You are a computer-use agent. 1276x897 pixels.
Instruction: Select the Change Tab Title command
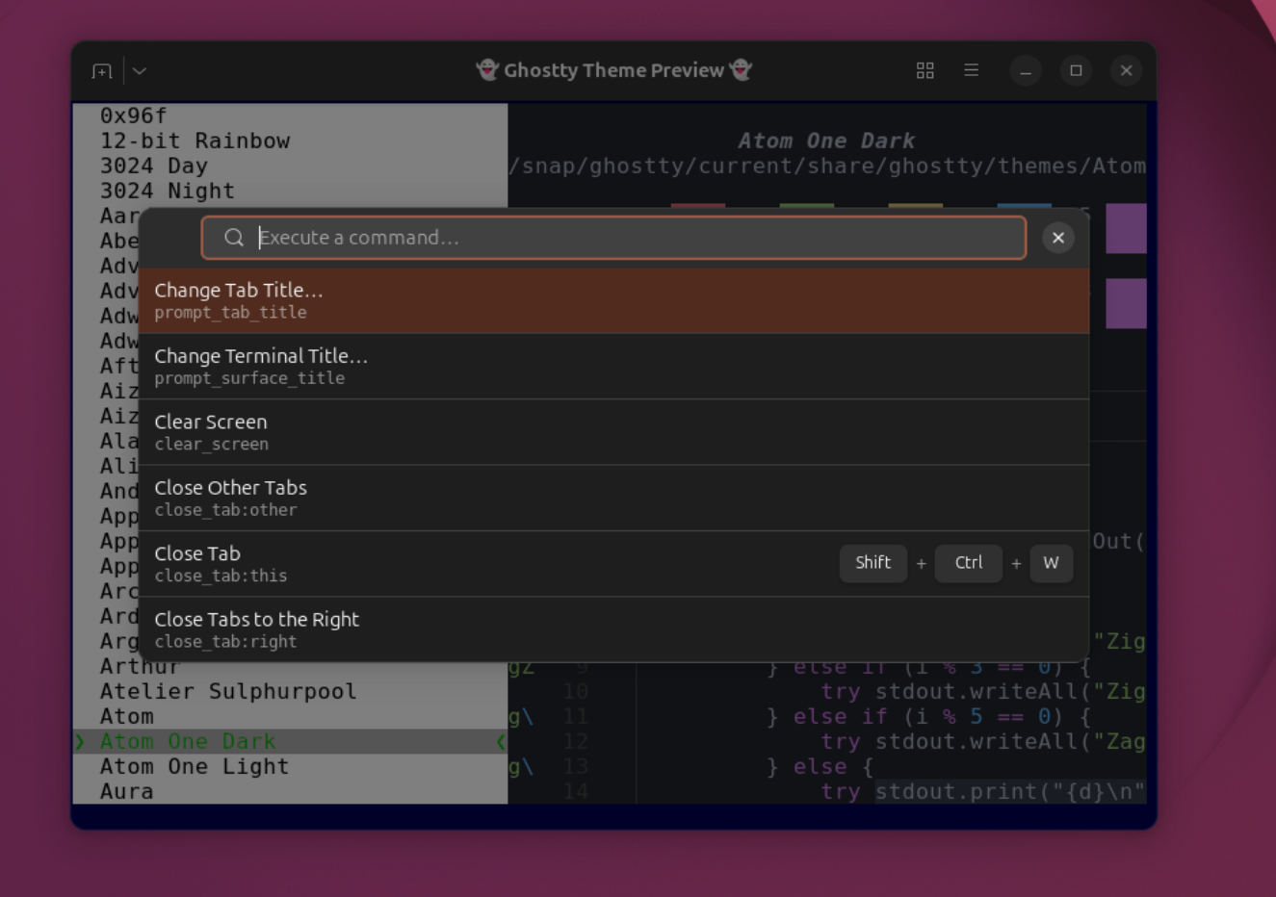click(x=613, y=300)
